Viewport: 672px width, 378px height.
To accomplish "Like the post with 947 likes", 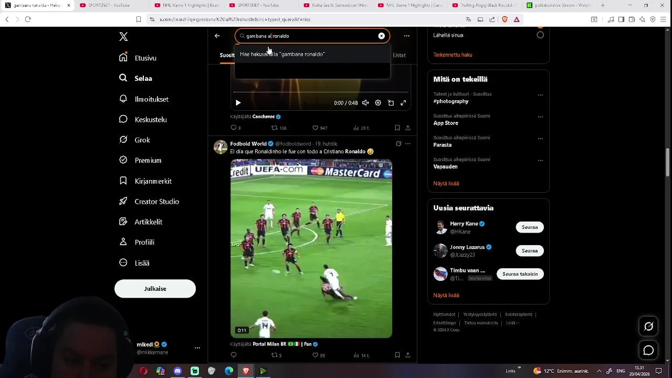I will click(320, 128).
